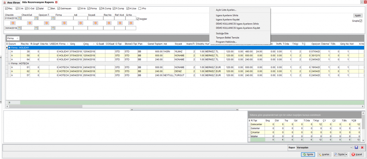
Task: Toggle the H.Use checkbox
Action: 128,9
